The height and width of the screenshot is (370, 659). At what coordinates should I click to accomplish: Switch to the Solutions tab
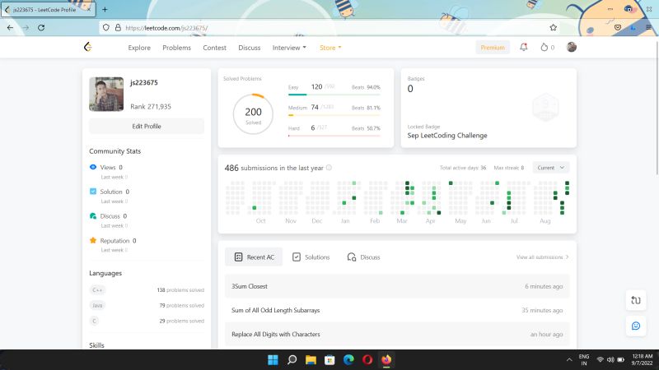coord(311,257)
